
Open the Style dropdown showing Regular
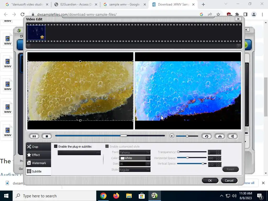click(x=135, y=170)
